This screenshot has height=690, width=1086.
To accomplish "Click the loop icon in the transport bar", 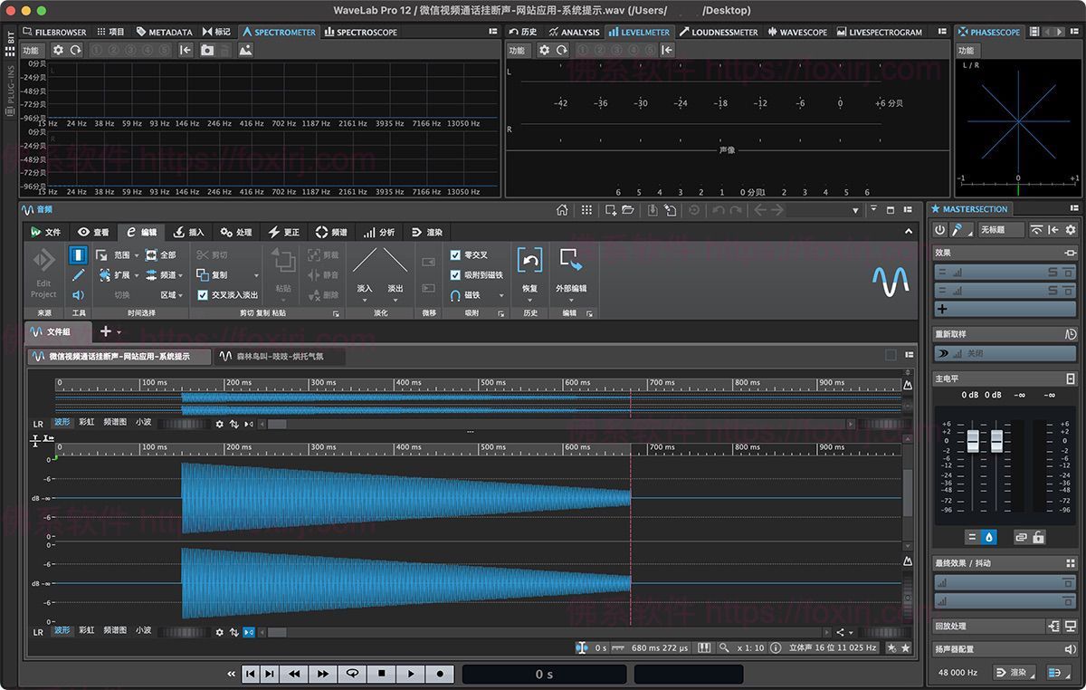I will click(x=353, y=674).
